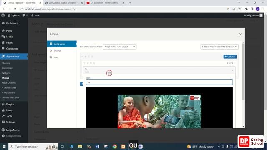Bookmark this page star icon

239,9
